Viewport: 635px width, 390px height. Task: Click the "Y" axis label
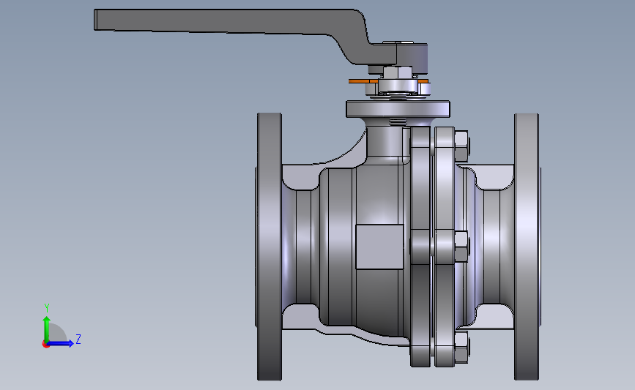pos(47,308)
